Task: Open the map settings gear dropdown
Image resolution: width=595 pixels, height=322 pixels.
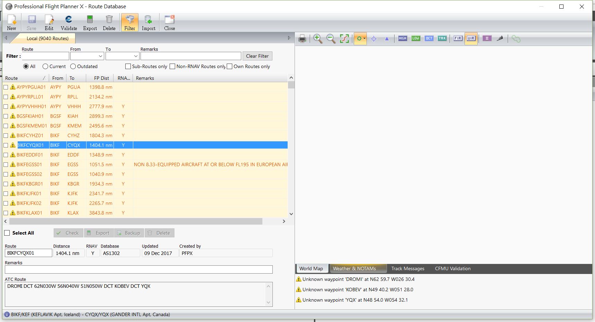Action: click(360, 39)
